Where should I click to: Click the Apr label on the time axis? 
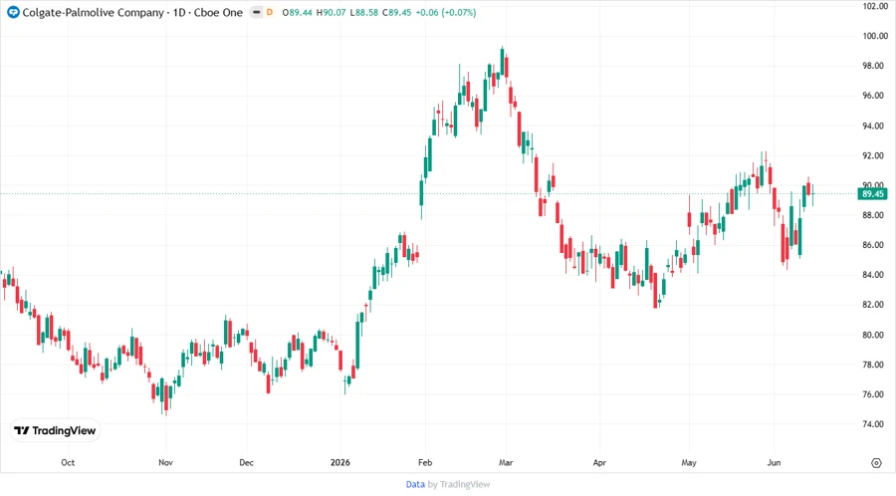click(599, 462)
